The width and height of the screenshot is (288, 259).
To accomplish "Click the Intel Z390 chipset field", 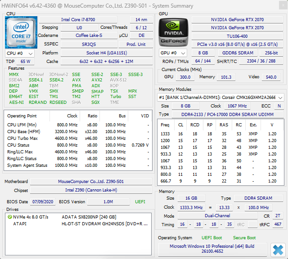I will (x=91, y=190).
